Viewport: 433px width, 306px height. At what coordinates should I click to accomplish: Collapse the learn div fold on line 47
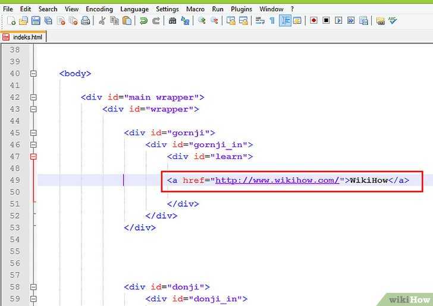[33, 157]
